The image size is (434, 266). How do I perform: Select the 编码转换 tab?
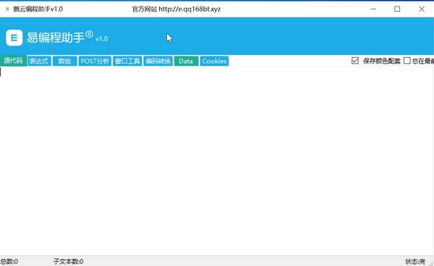click(x=158, y=61)
